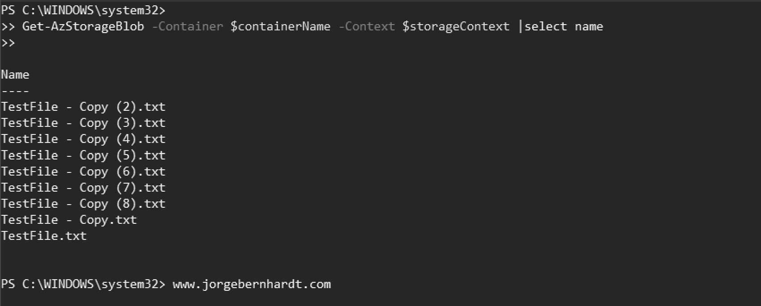The height and width of the screenshot is (306, 761).
Task: Click the select name pipeline text
Action: tap(564, 26)
